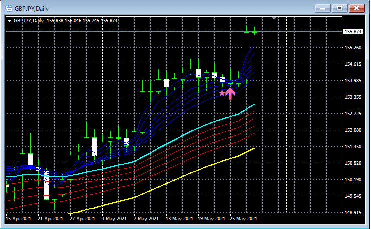The width and height of the screenshot is (371, 229).
Task: Click the GBPJPY,Daily window title text
Action: point(31,9)
